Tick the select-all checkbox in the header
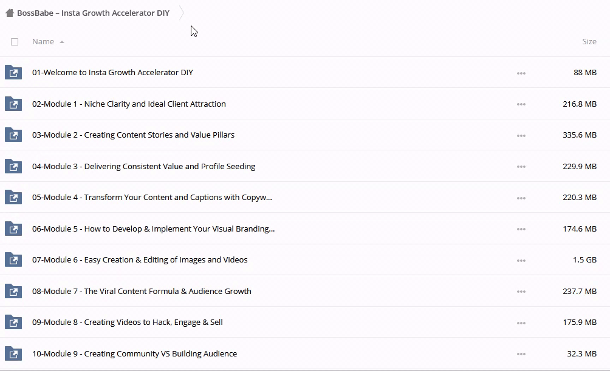 pyautogui.click(x=15, y=42)
